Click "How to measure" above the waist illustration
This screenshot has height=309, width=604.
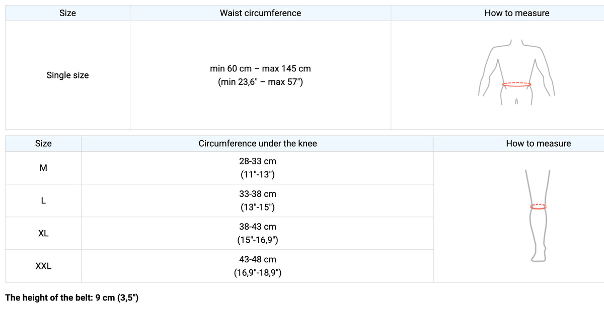(517, 13)
